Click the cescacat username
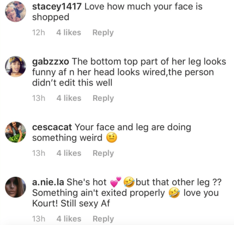Screen dimensions: 234x225 click(52, 127)
